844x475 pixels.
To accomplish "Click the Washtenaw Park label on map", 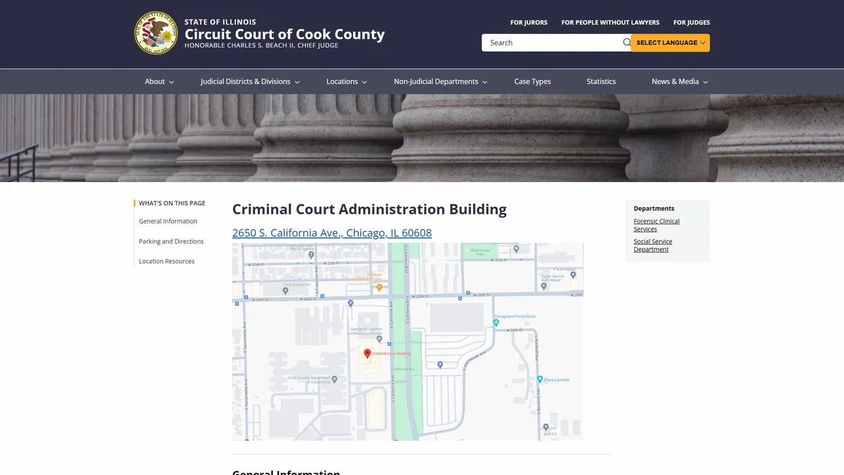I will [x=481, y=251].
